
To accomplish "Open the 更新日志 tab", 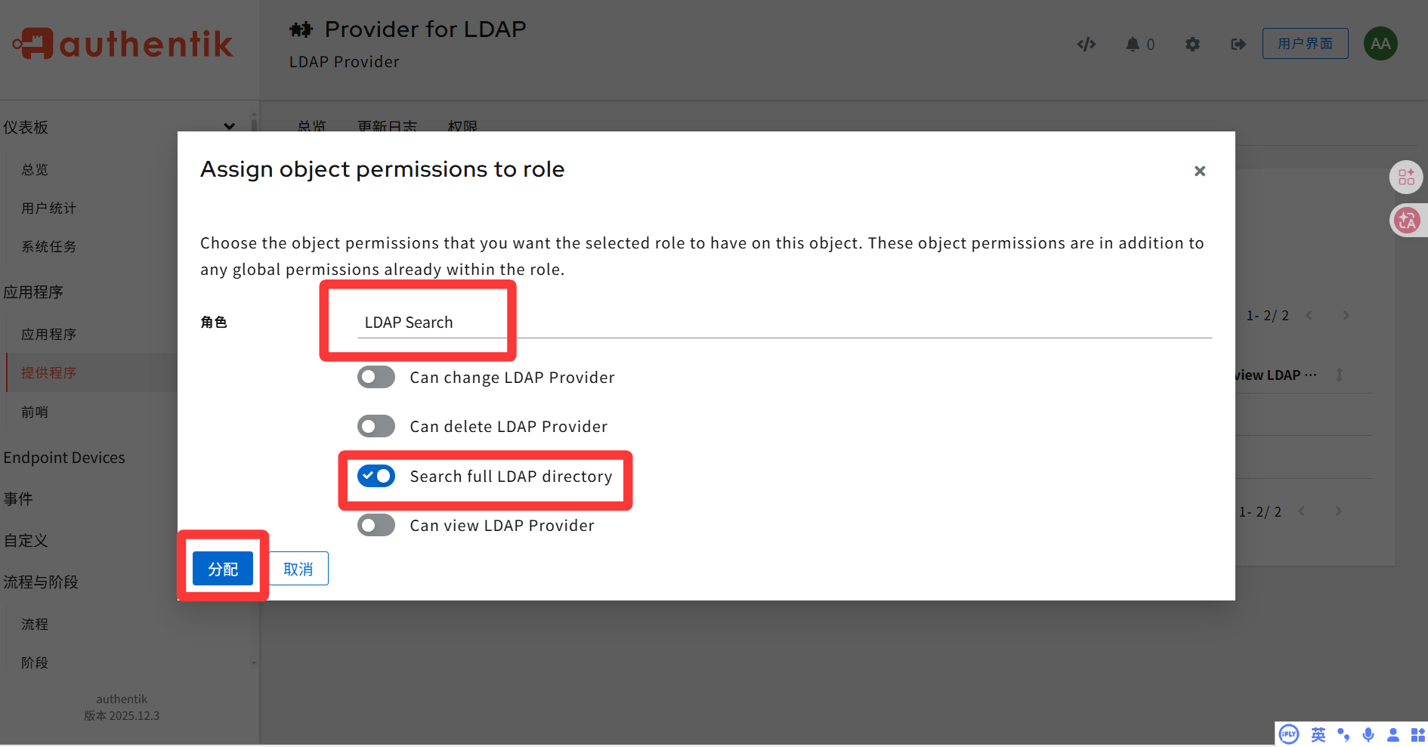I will click(x=388, y=127).
